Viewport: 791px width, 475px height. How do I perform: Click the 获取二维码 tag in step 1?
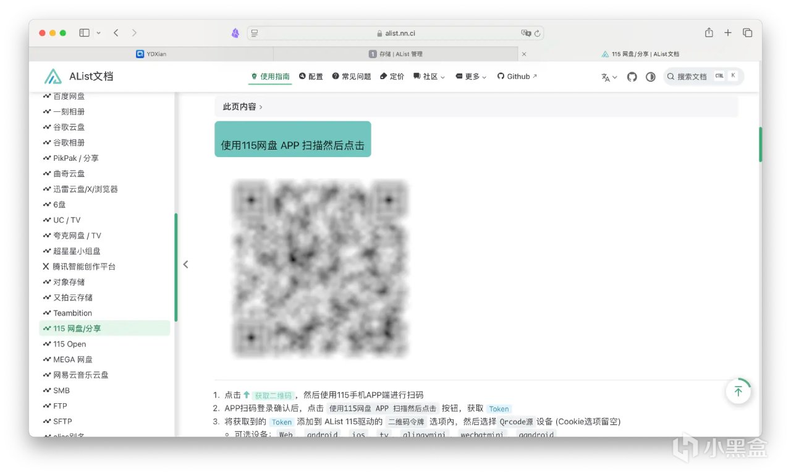[x=273, y=395]
